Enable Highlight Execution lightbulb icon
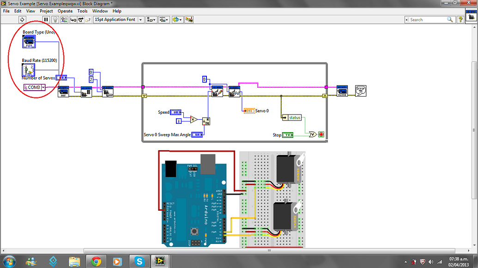Screen dimensions: 478x268 (x=55, y=19)
